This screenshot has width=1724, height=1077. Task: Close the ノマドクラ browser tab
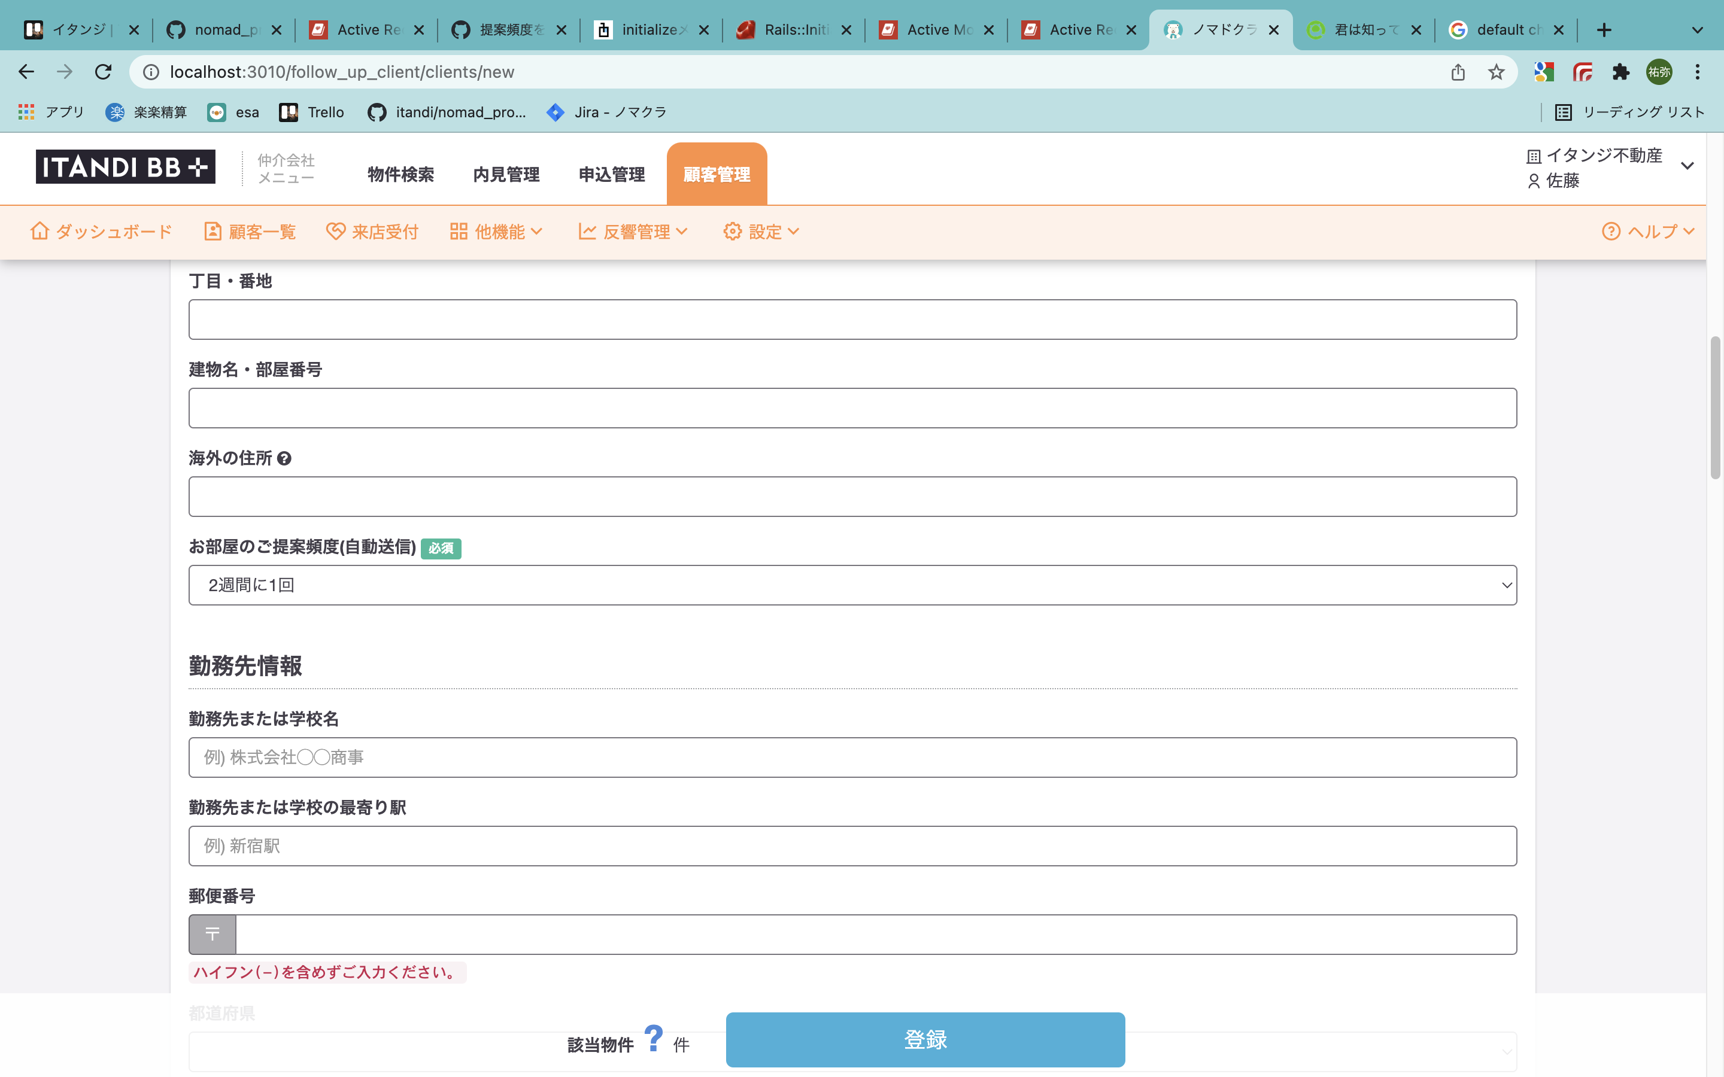pos(1274,30)
